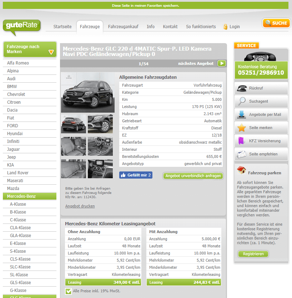
Task: Expand the Fahrzeuge nach Marken dropdown arrow
Action: (x=51, y=52)
